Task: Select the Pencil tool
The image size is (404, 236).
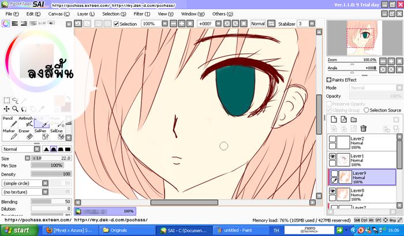Action: pyautogui.click(x=10, y=122)
